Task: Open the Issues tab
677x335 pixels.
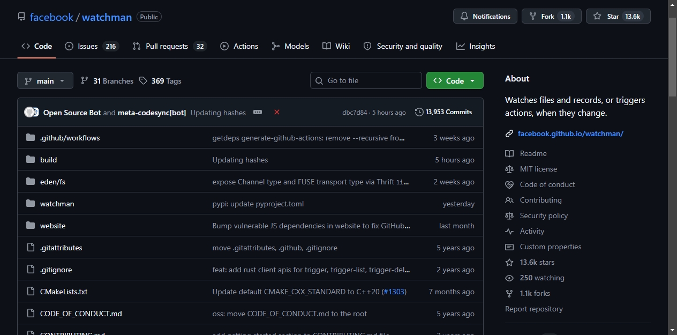Action: click(92, 46)
